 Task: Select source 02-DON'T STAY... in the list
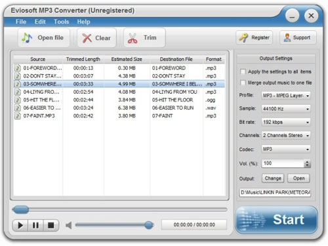[x=42, y=76]
